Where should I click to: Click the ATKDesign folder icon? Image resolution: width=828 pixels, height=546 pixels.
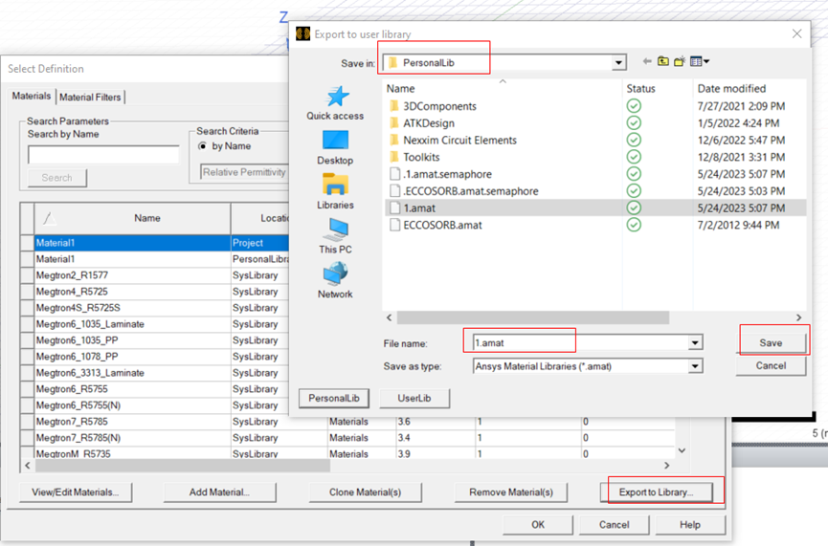pyautogui.click(x=394, y=123)
